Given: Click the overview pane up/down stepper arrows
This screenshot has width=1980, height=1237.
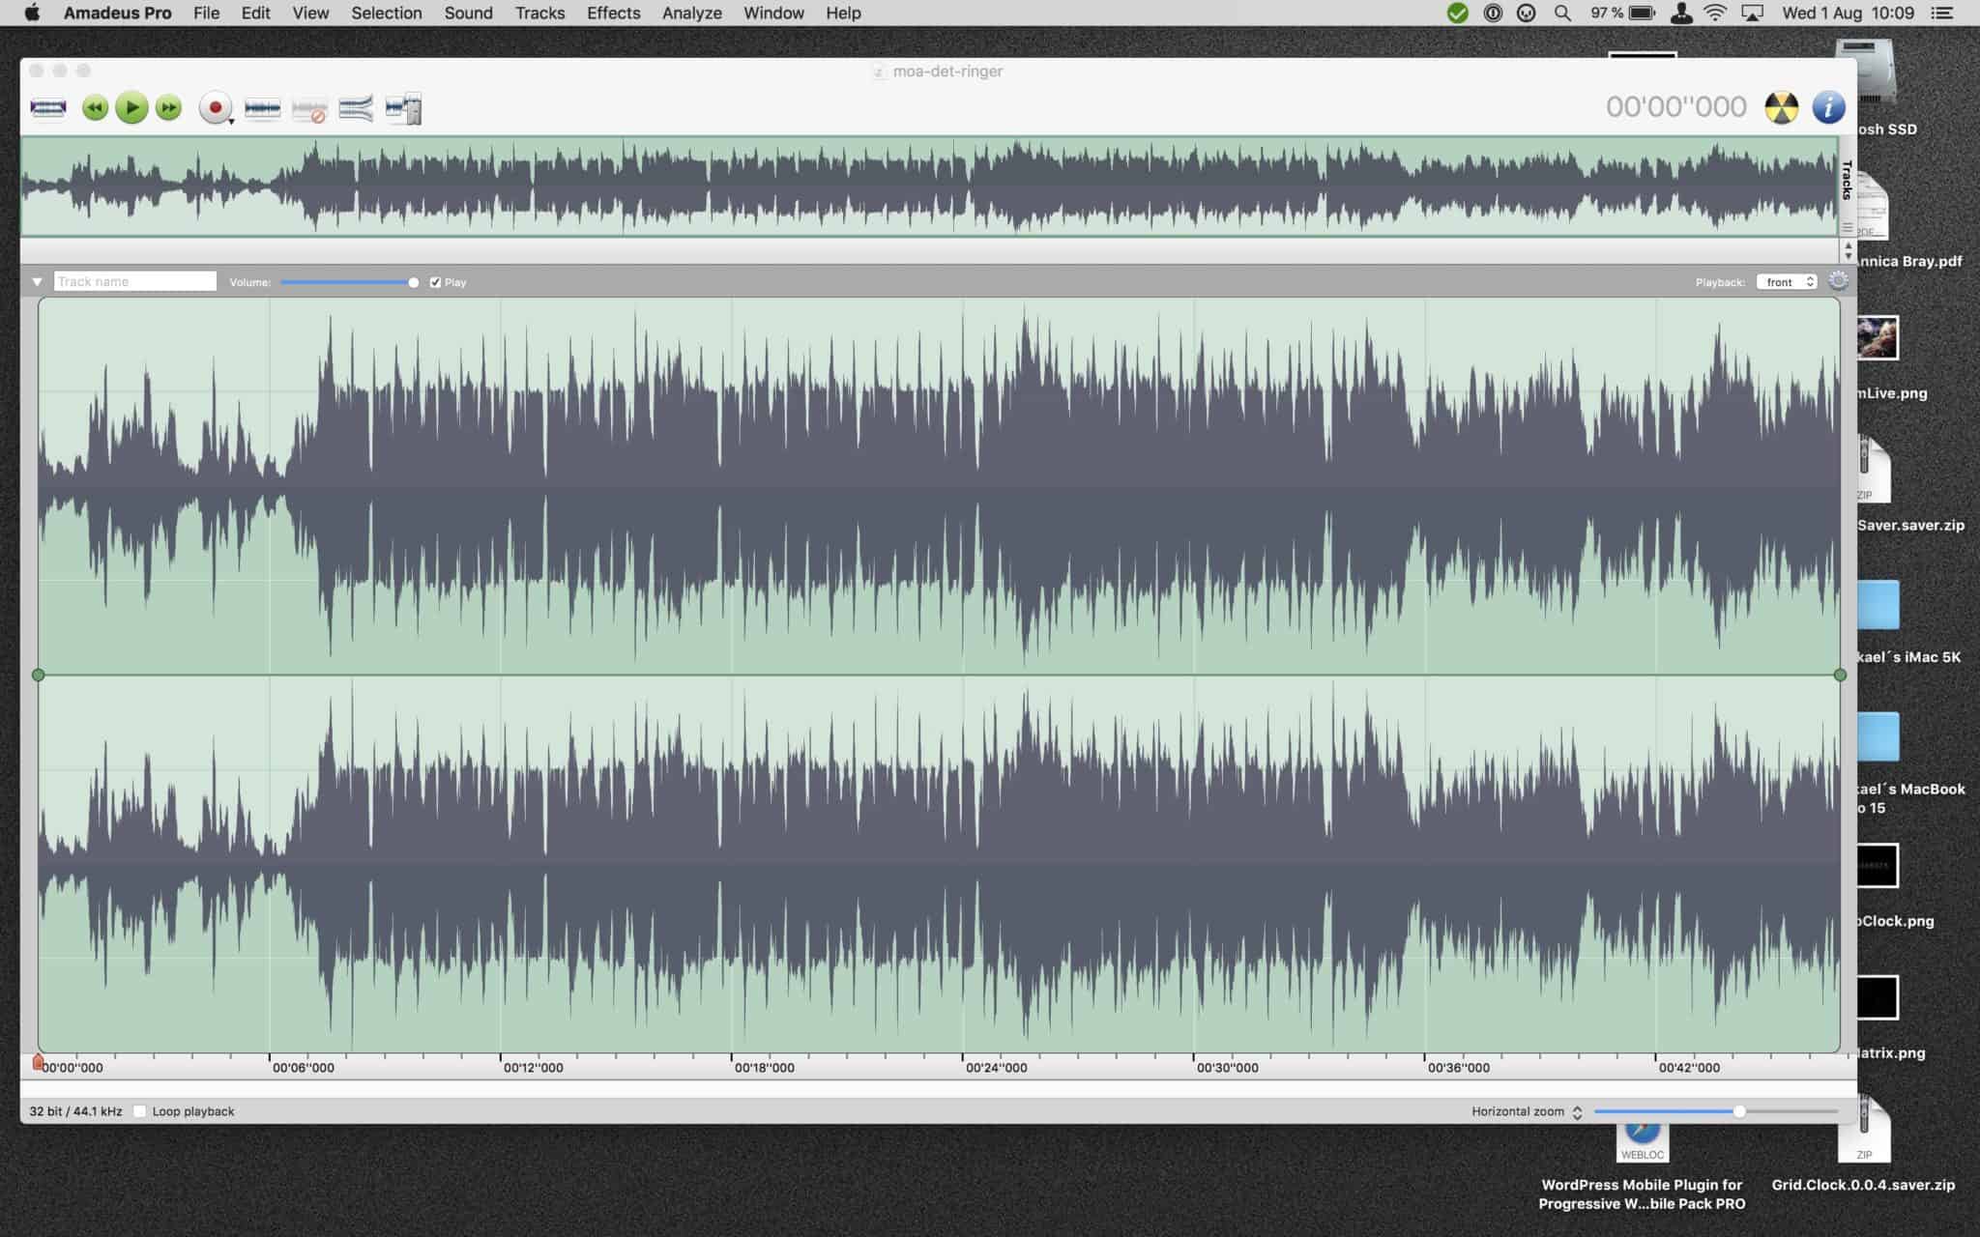Looking at the screenshot, I should pos(1848,250).
